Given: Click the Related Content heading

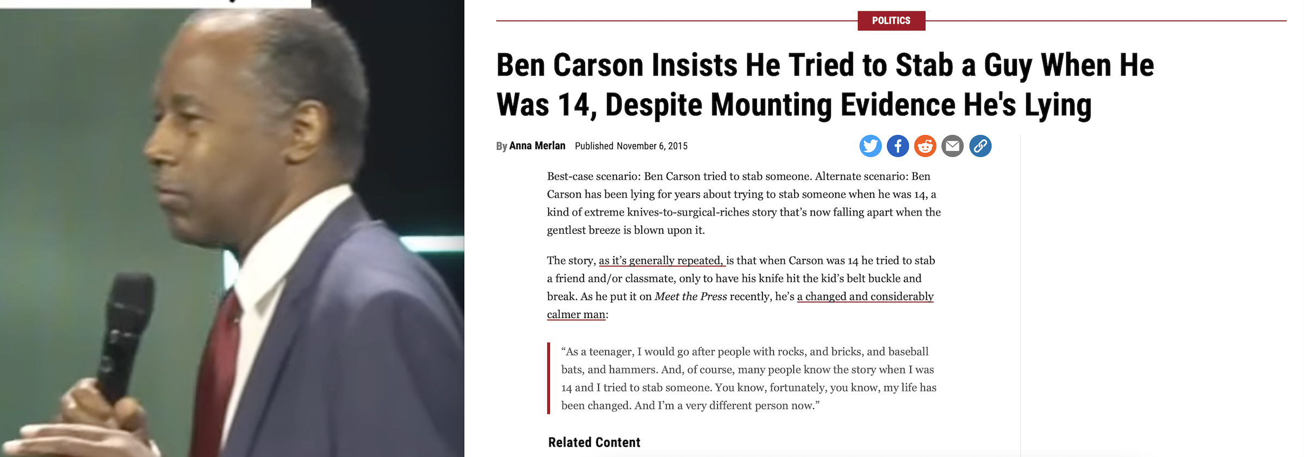Looking at the screenshot, I should click(x=594, y=442).
